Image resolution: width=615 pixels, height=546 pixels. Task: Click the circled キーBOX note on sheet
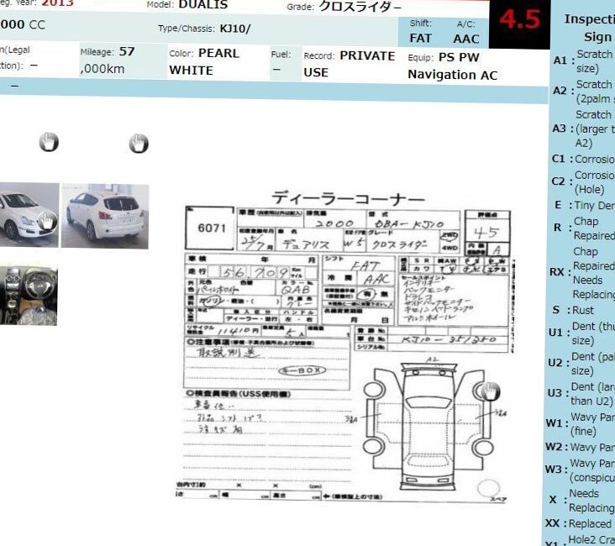point(302,370)
